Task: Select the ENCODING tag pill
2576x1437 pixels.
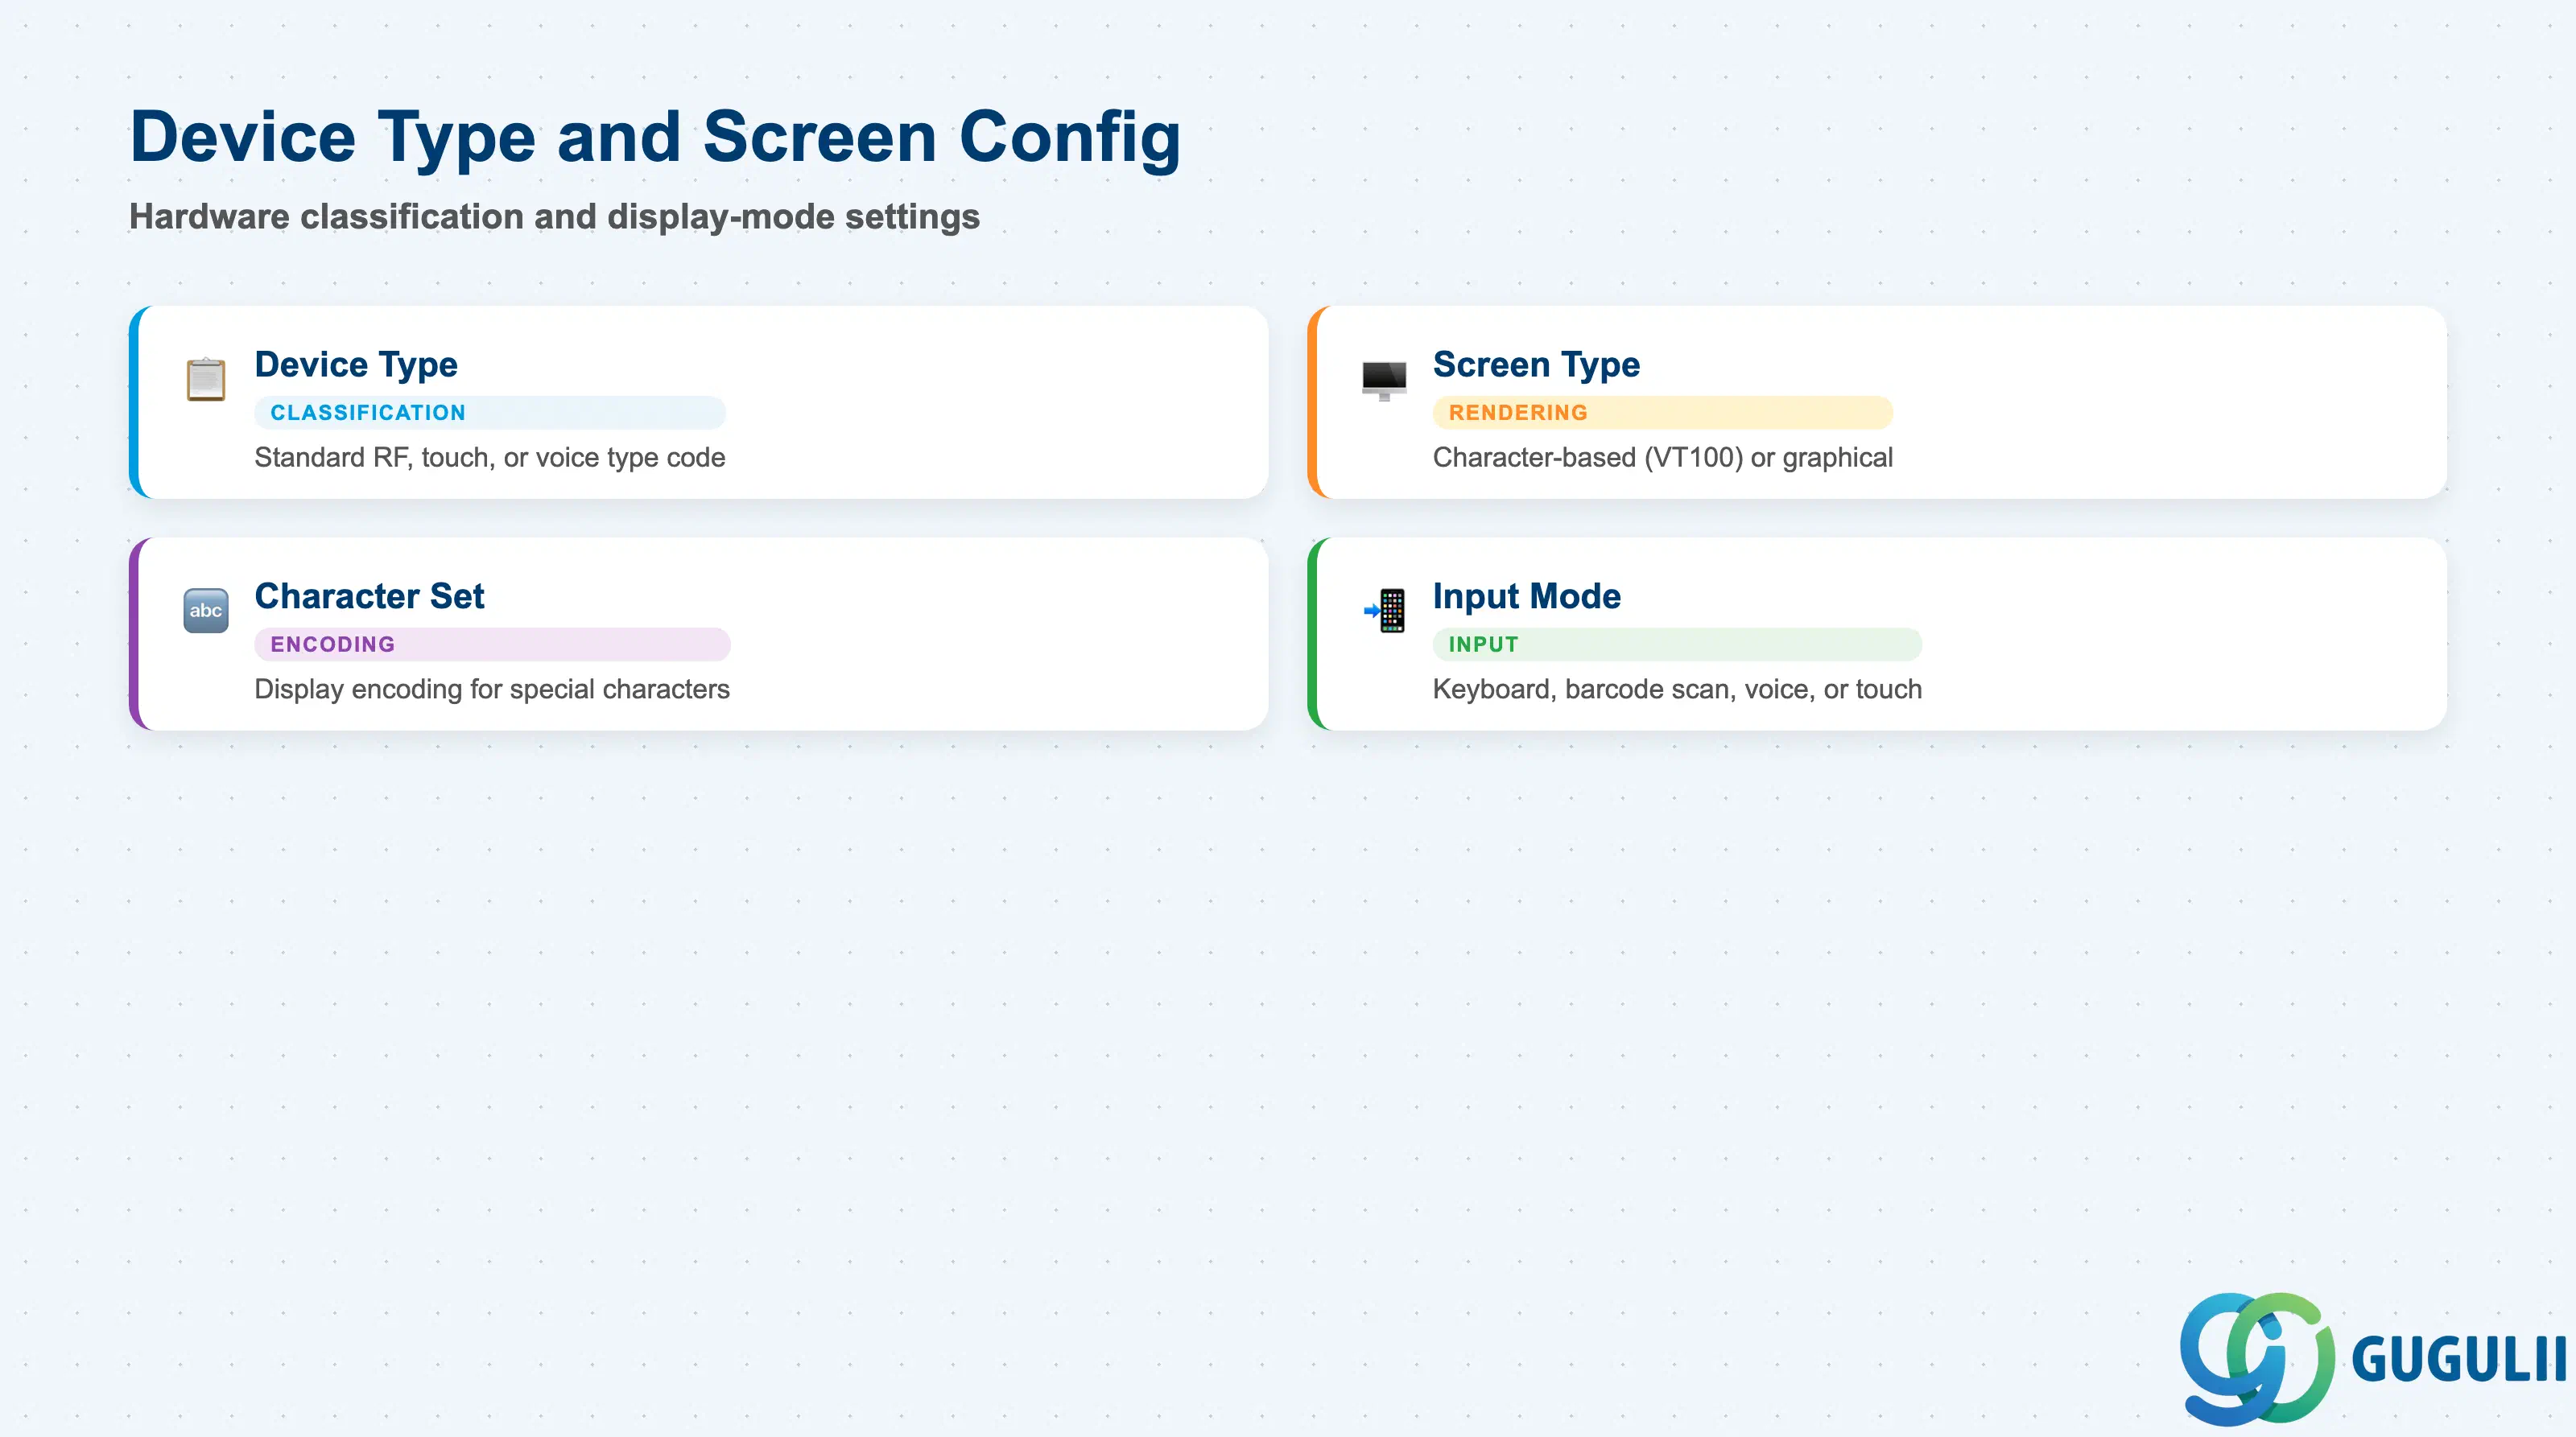Action: (x=492, y=644)
